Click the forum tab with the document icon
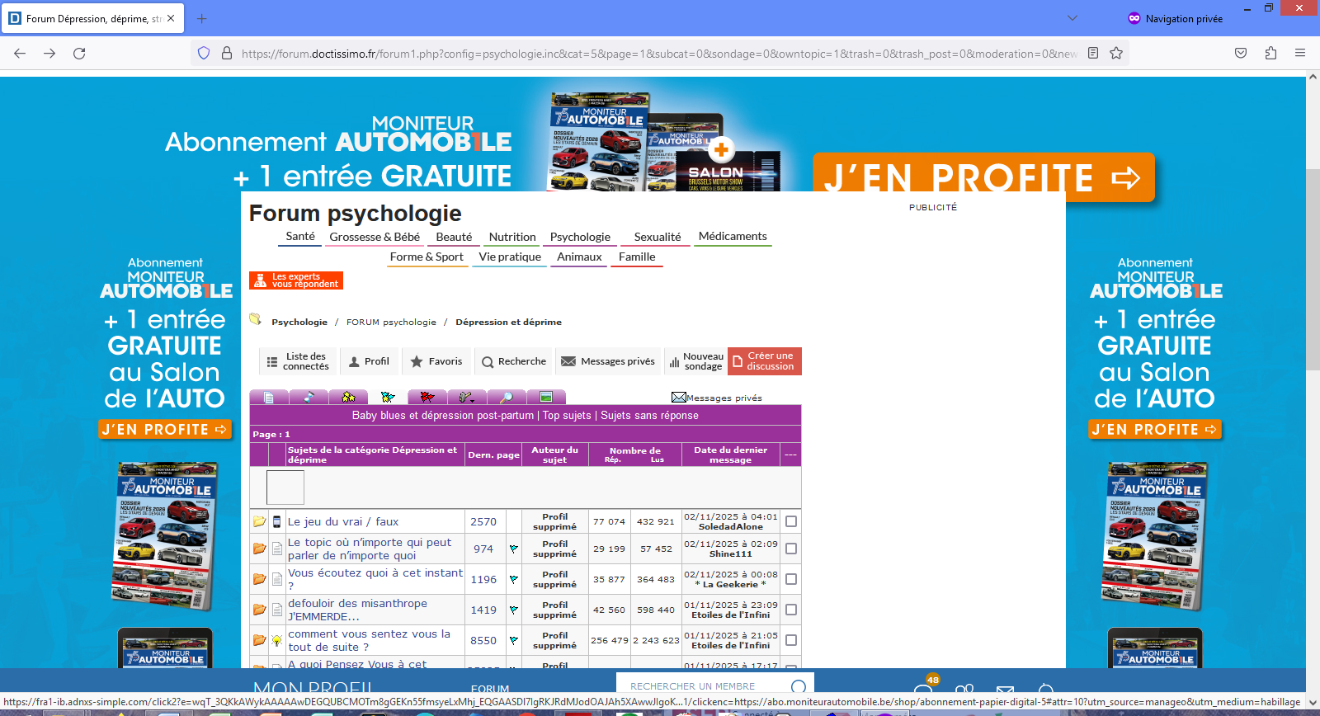This screenshot has height=716, width=1320. coord(269,397)
